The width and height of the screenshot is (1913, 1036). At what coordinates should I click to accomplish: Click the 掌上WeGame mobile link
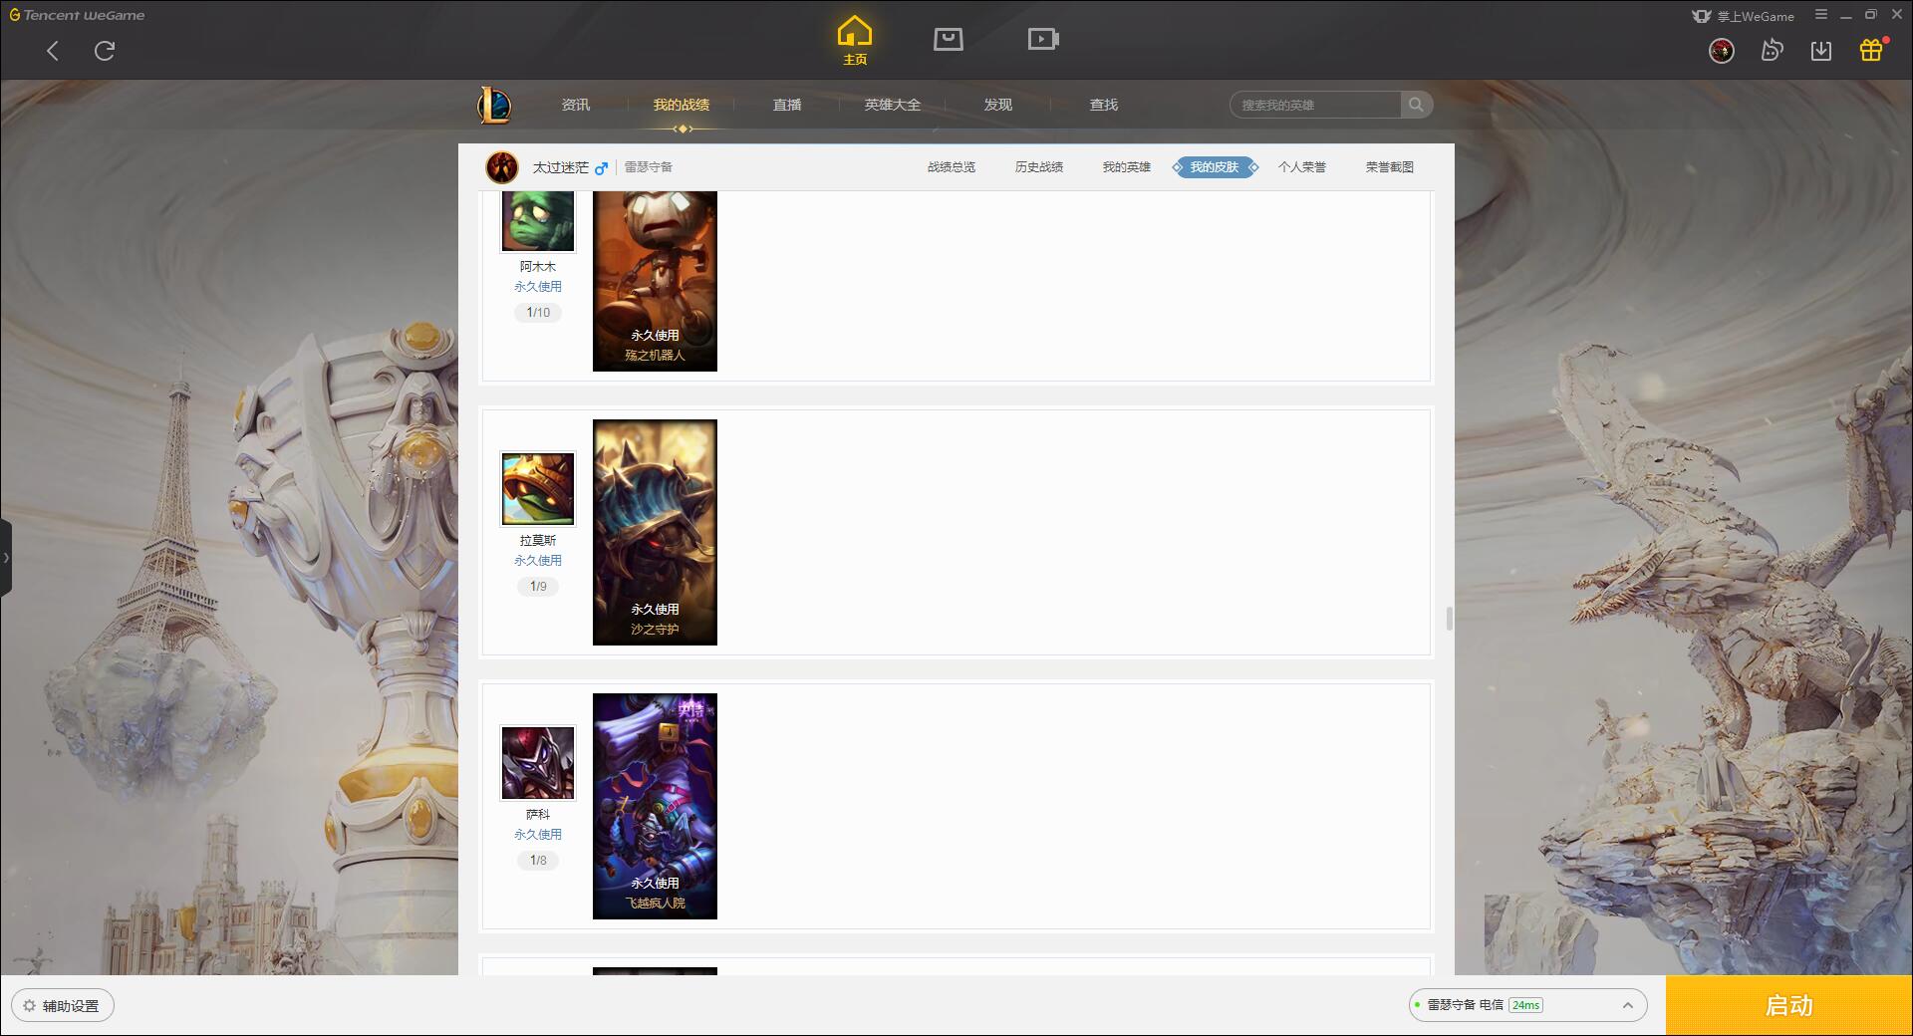pos(1743,16)
